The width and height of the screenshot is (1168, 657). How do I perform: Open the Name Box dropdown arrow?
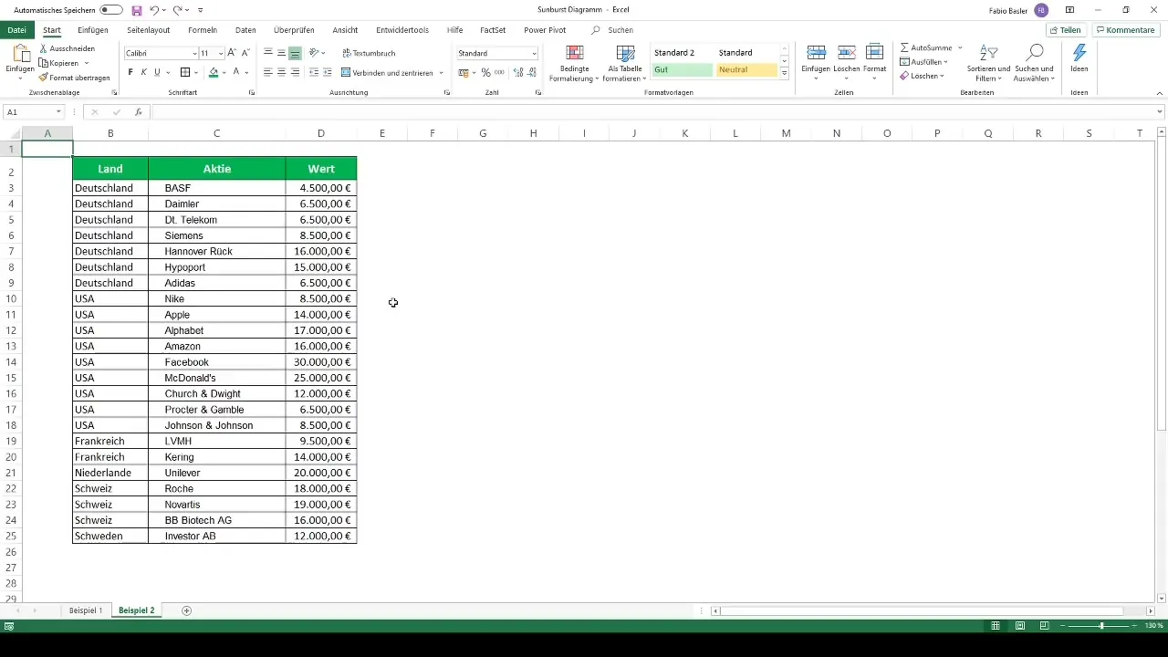point(58,112)
